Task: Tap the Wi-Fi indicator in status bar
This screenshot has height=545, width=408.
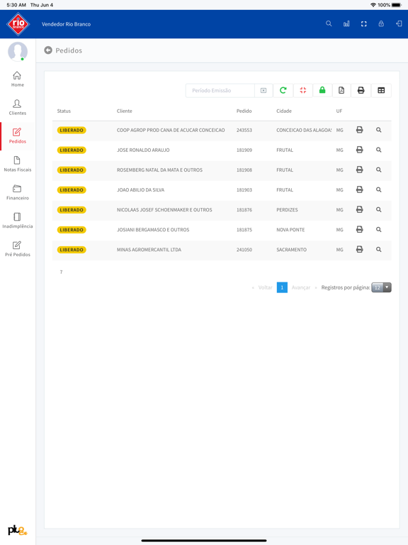Action: (x=373, y=5)
